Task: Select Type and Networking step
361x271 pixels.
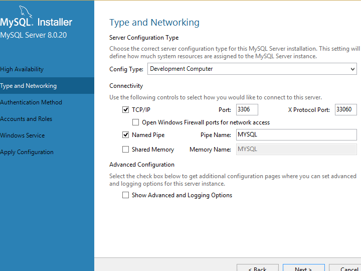Action: pyautogui.click(x=47, y=86)
